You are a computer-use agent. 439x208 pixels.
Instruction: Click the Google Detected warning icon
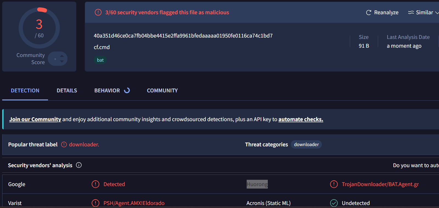pos(95,184)
